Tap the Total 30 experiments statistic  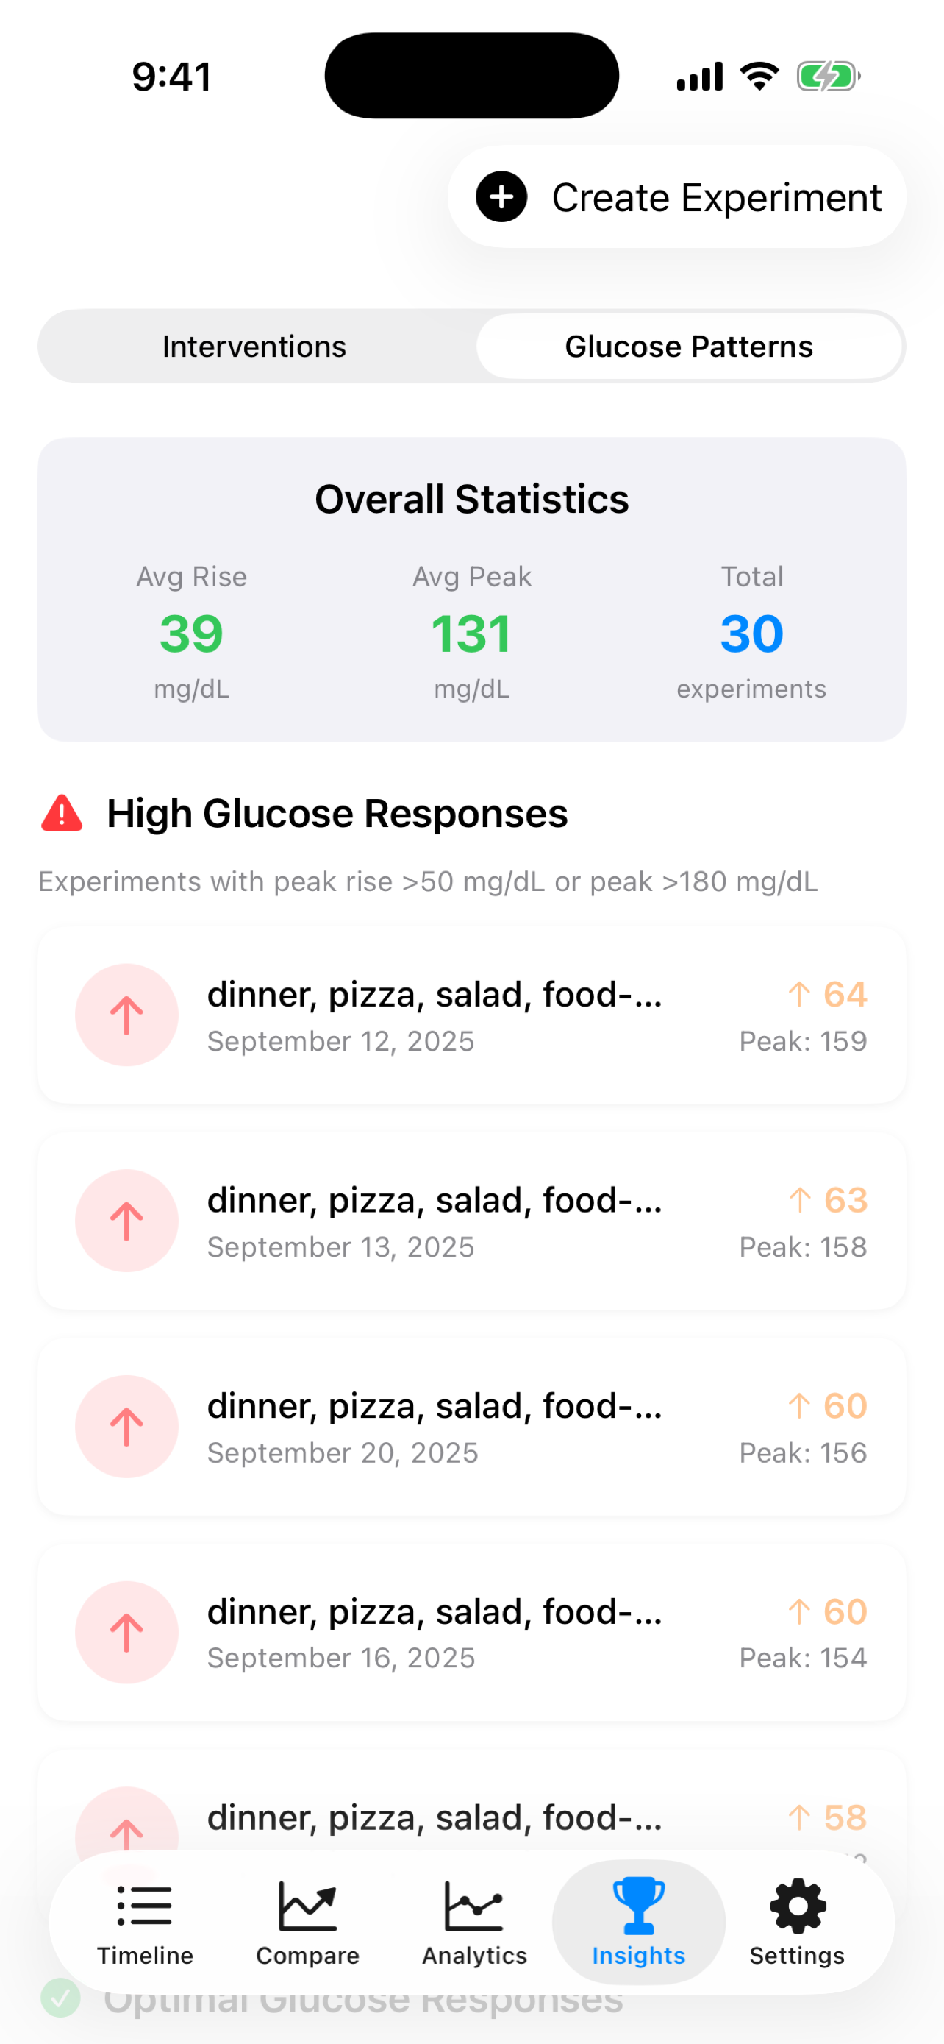pos(751,634)
